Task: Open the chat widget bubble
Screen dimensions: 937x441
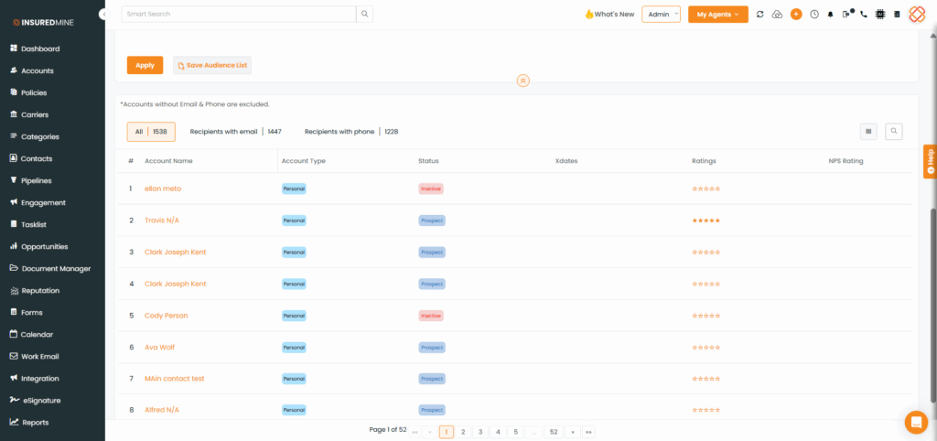Action: pyautogui.click(x=915, y=422)
